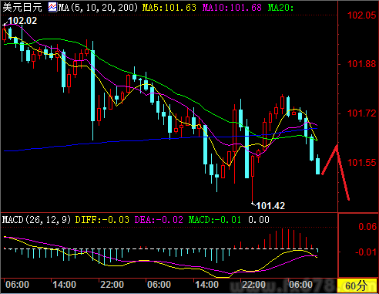Click the MA10:101.68 magenta legend value
The height and width of the screenshot is (294, 379).
pyautogui.click(x=232, y=8)
